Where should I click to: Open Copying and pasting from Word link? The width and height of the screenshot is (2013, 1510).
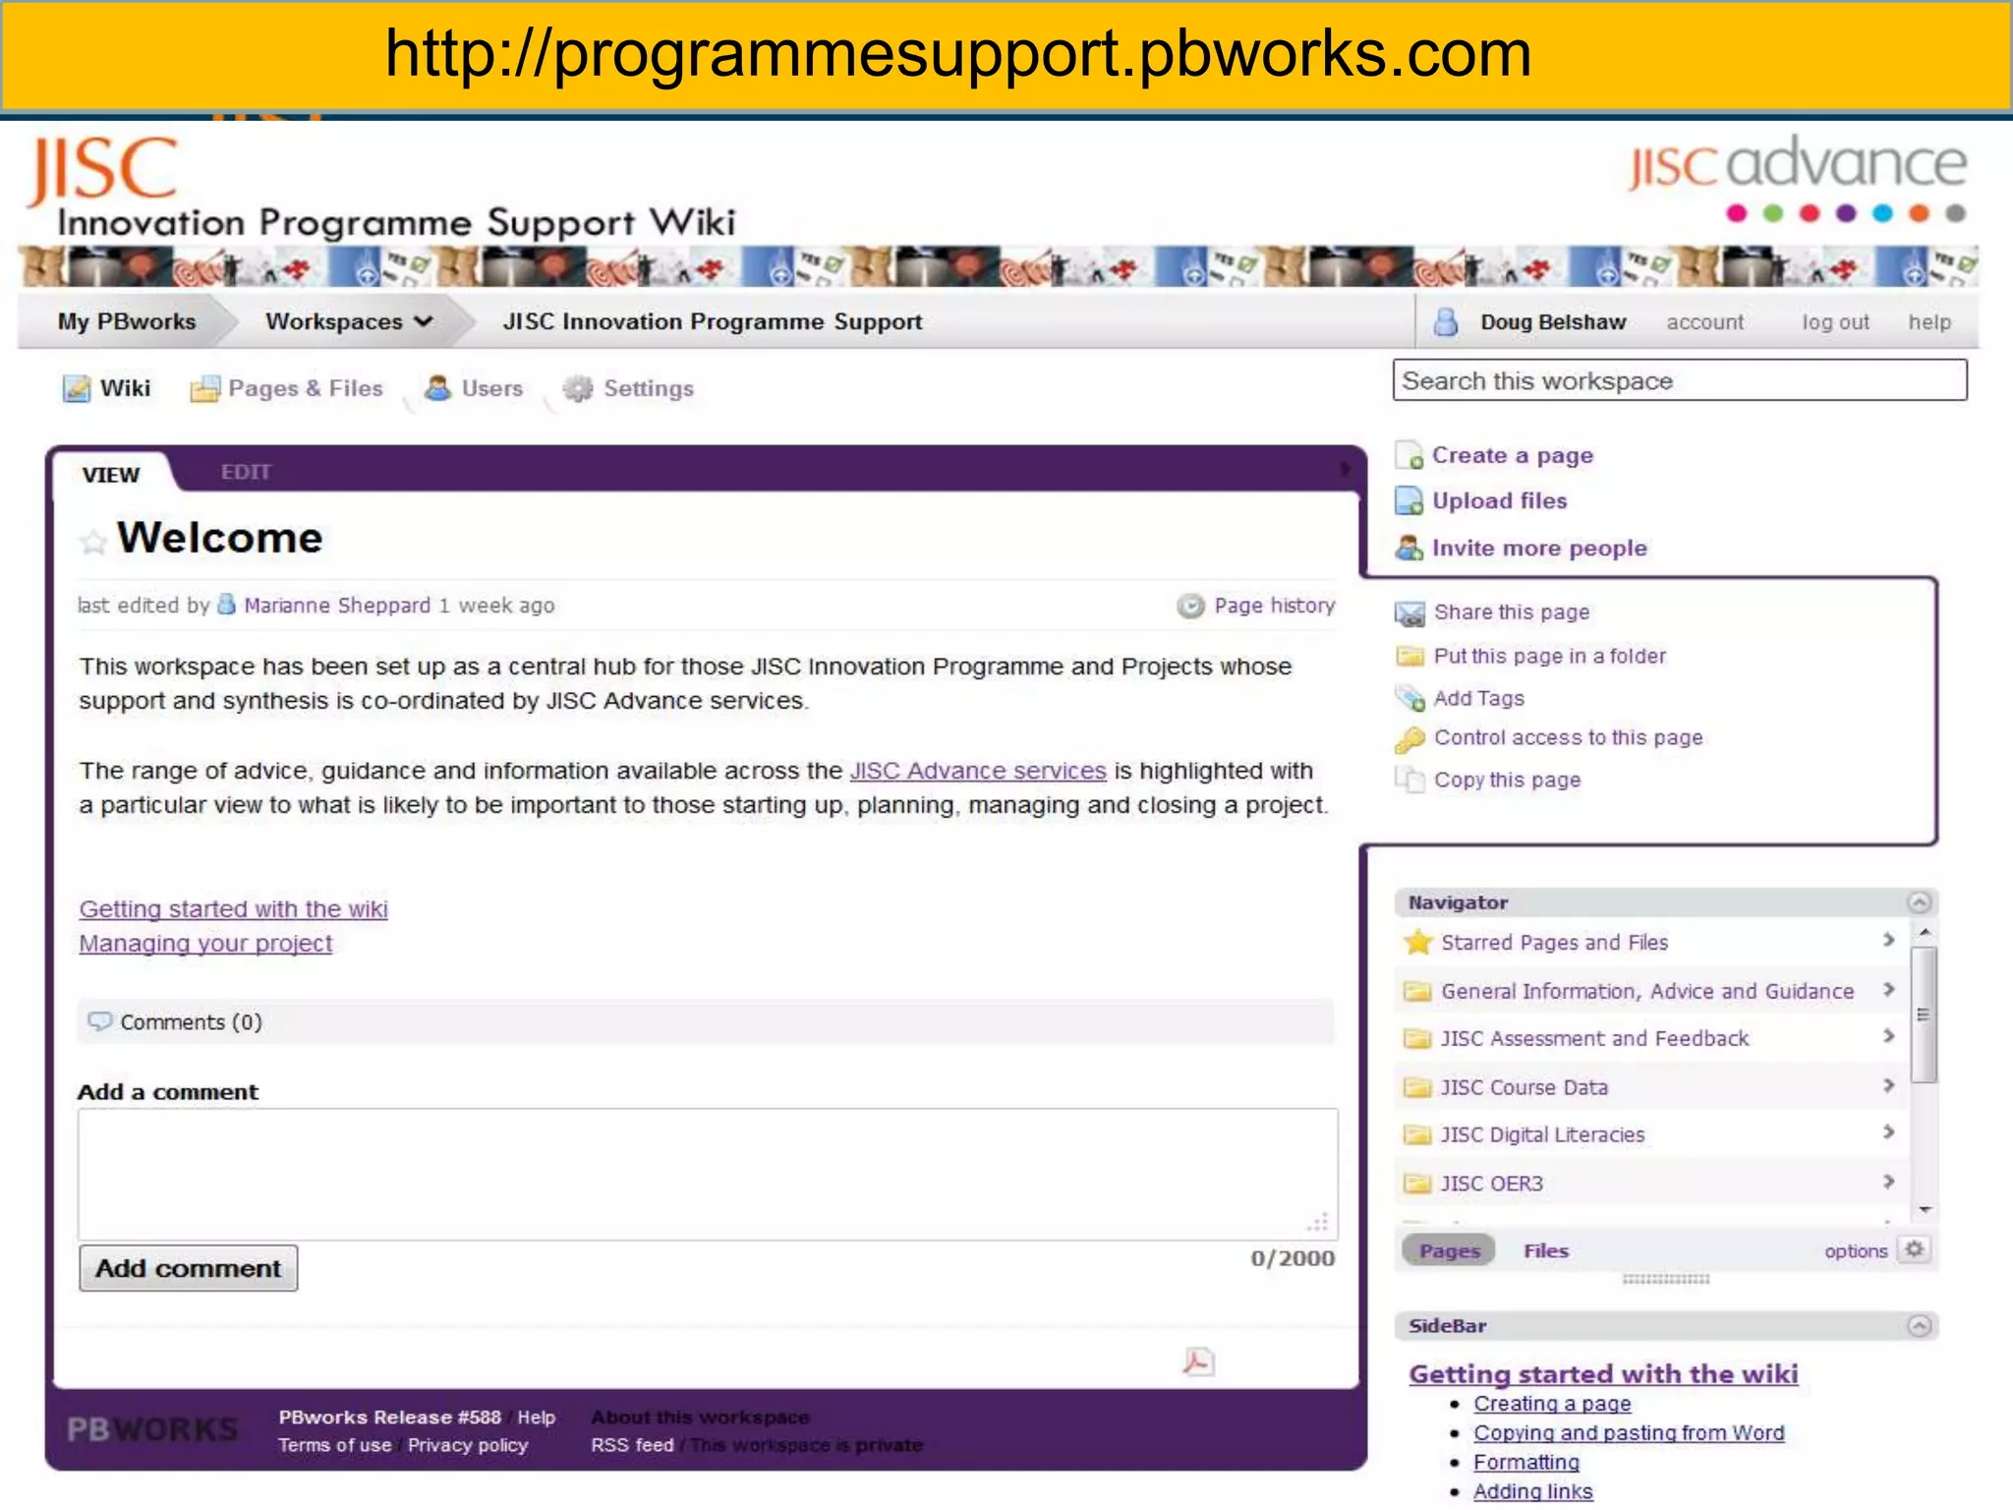pyautogui.click(x=1629, y=1433)
